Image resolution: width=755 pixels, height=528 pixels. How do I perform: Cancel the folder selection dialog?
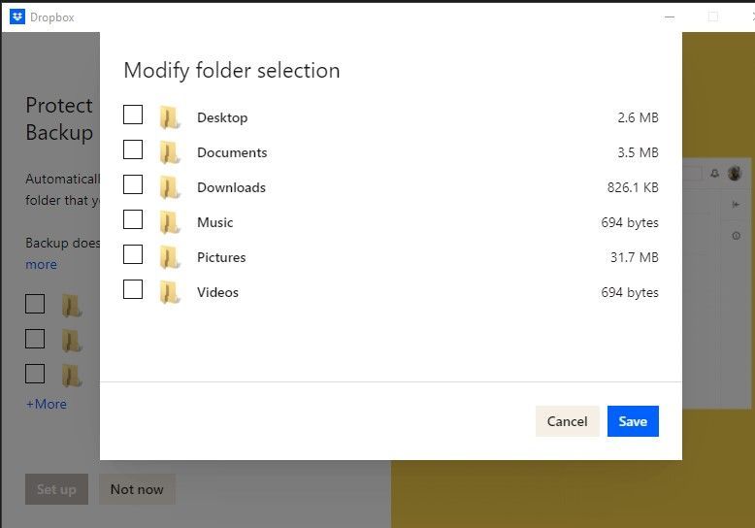click(567, 421)
